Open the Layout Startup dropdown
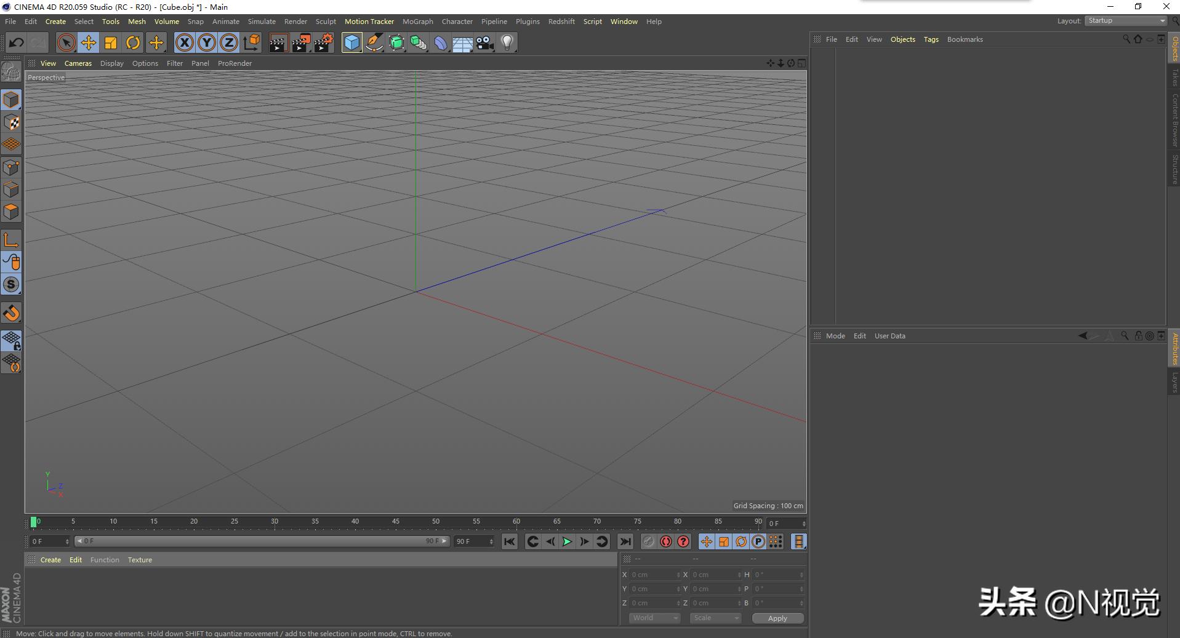This screenshot has width=1180, height=638. tap(1126, 21)
